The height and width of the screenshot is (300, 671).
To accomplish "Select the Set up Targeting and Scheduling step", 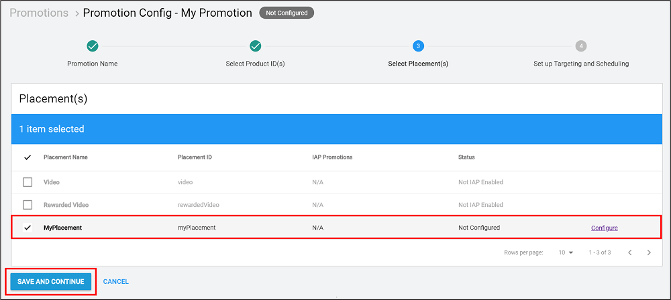I will point(581,64).
